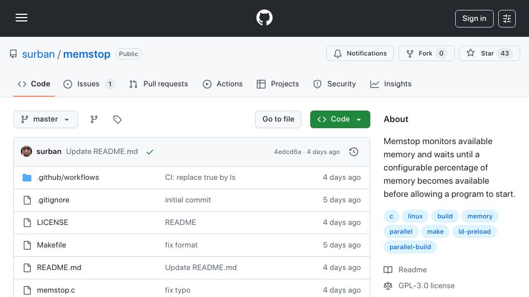Open commit 'CI: replace true by ls'
The image size is (529, 297).
[x=200, y=178]
